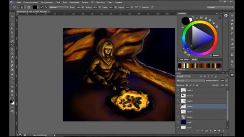Select the active Mixer Brush tool

12,45
